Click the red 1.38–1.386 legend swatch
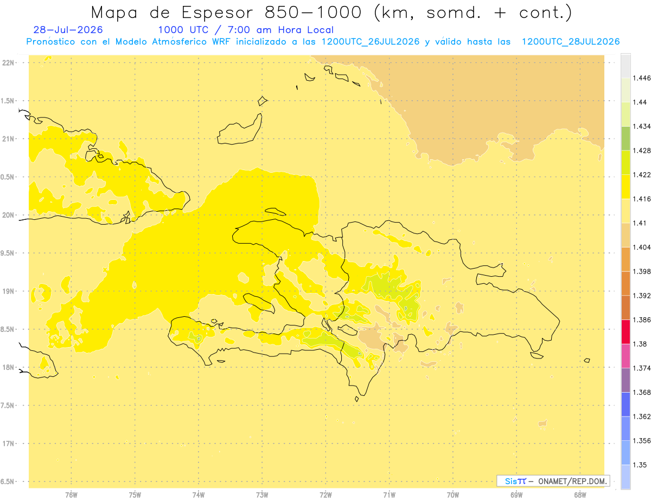Image resolution: width=651 pixels, height=502 pixels. coord(626,332)
